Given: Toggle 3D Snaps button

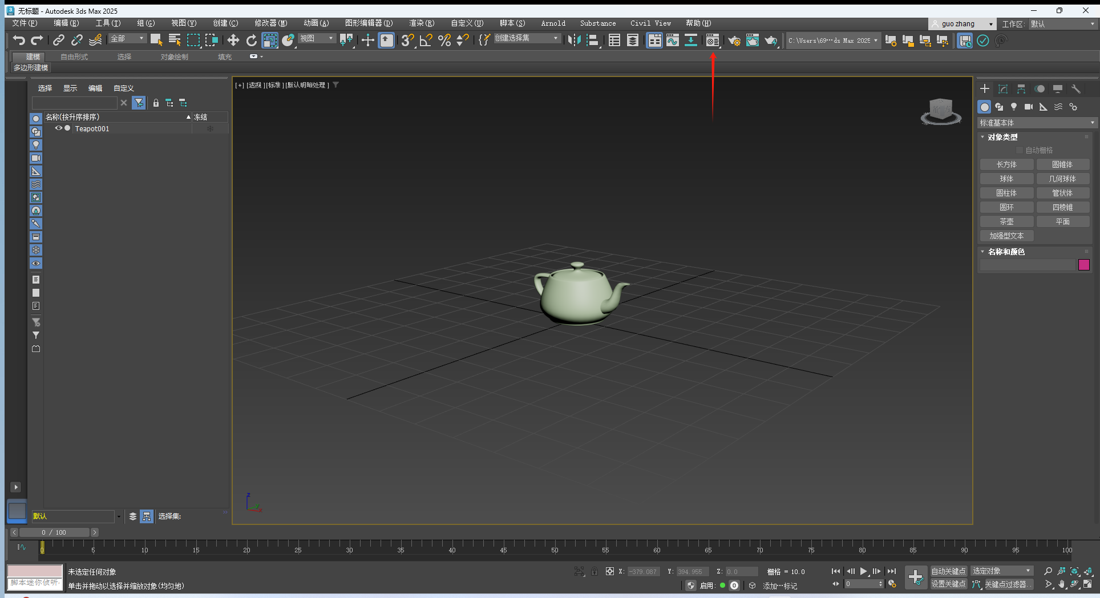Looking at the screenshot, I should click(407, 40).
